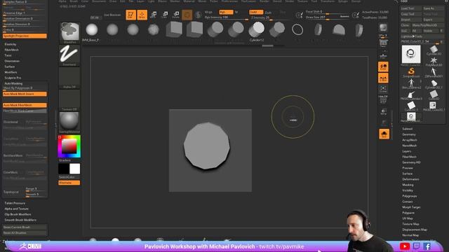Click the YouTube icon in overlay
449x252 pixels.
click(405, 246)
